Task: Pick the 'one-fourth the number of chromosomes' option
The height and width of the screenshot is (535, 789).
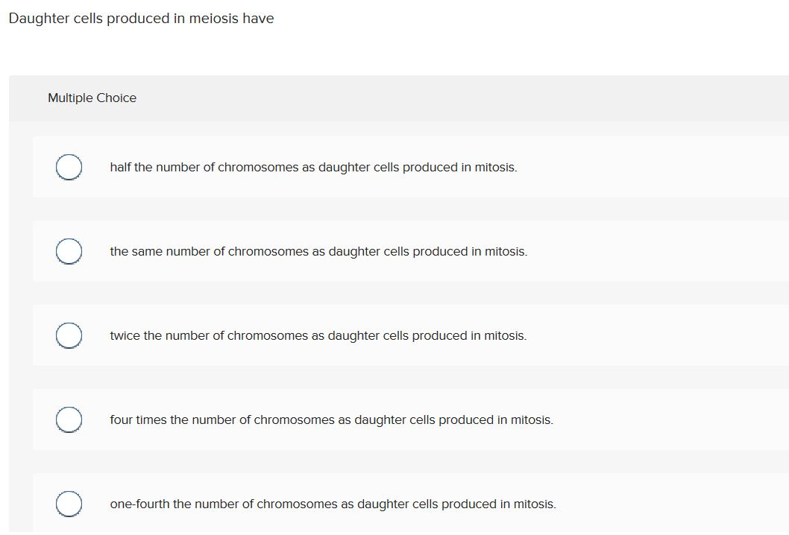Action: coord(69,504)
